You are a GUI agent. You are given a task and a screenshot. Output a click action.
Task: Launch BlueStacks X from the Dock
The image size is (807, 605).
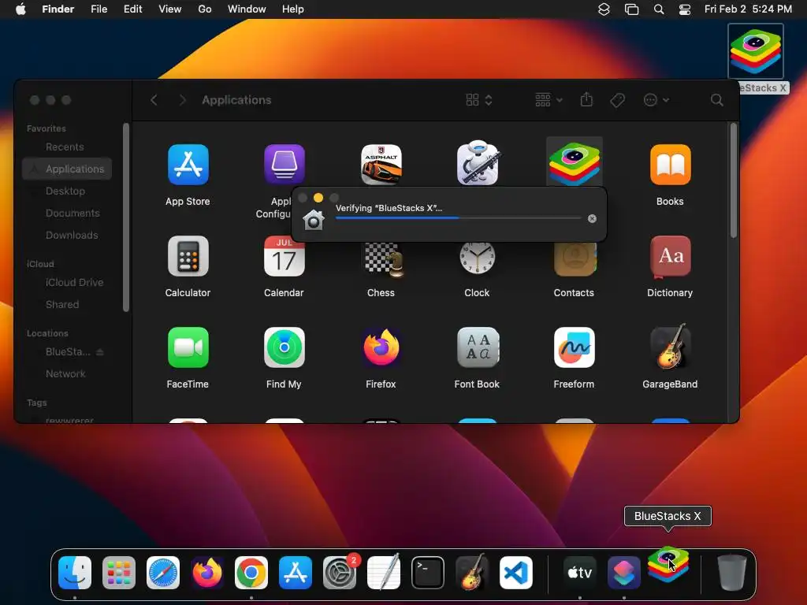point(668,564)
